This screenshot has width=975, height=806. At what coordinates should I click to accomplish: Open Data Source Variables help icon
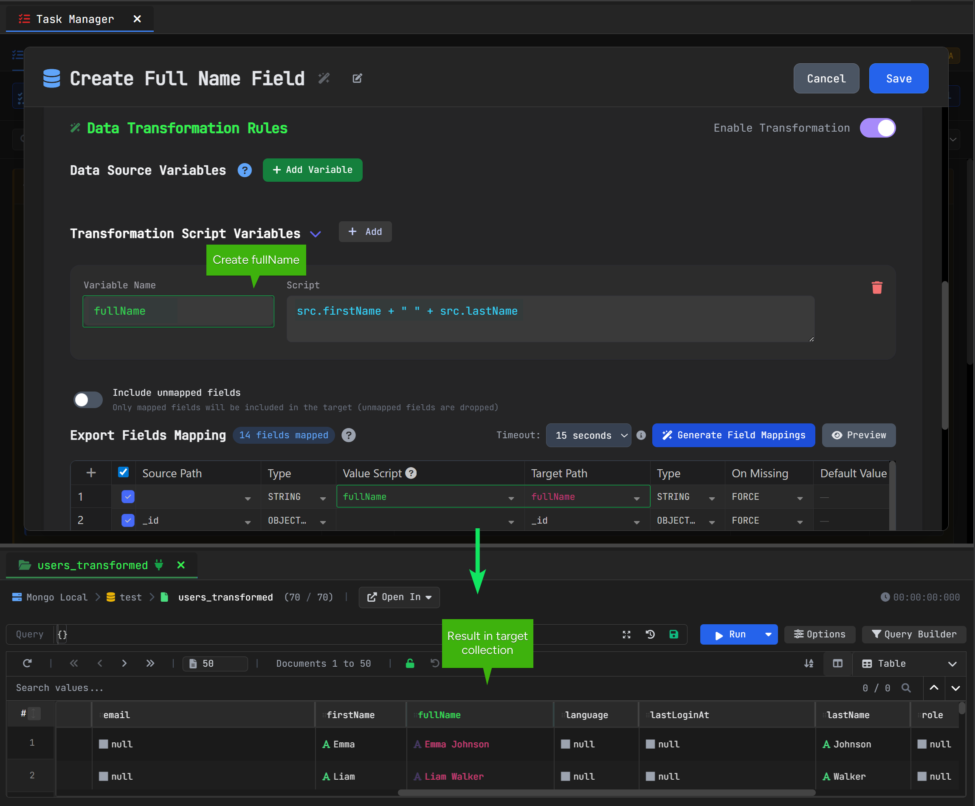(x=245, y=170)
